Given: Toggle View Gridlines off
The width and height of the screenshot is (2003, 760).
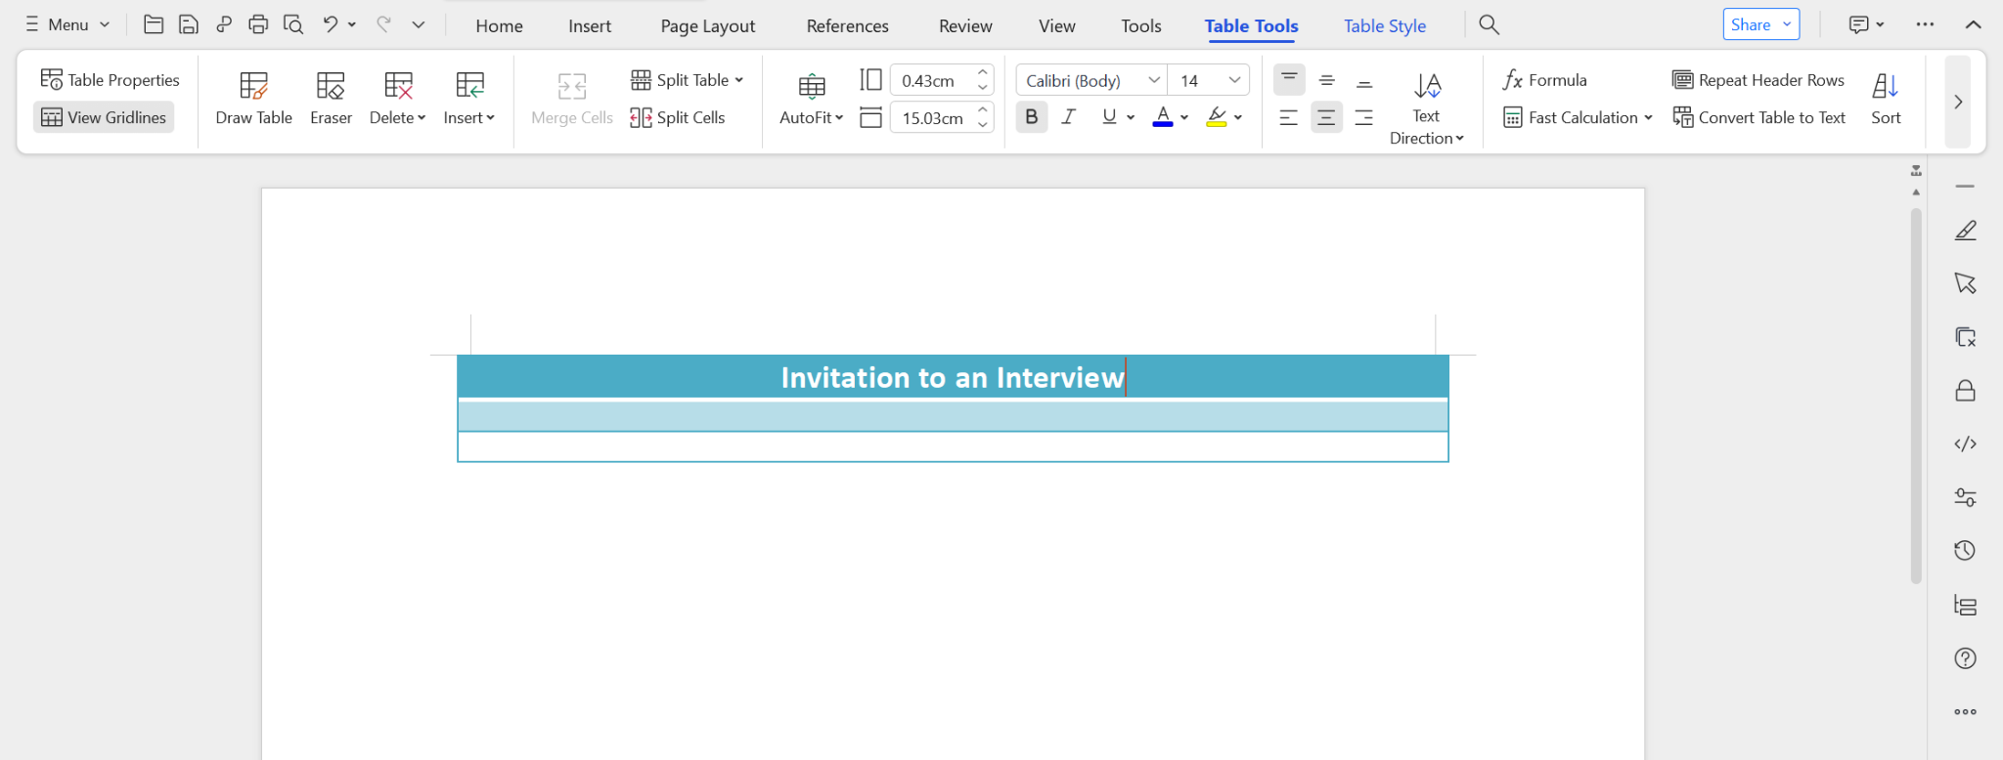Looking at the screenshot, I should (x=104, y=117).
